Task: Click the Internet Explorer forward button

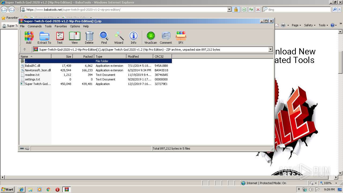Action: [12, 10]
